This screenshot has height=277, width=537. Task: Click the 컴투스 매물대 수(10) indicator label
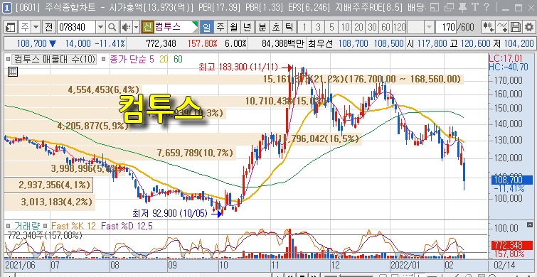point(54,60)
